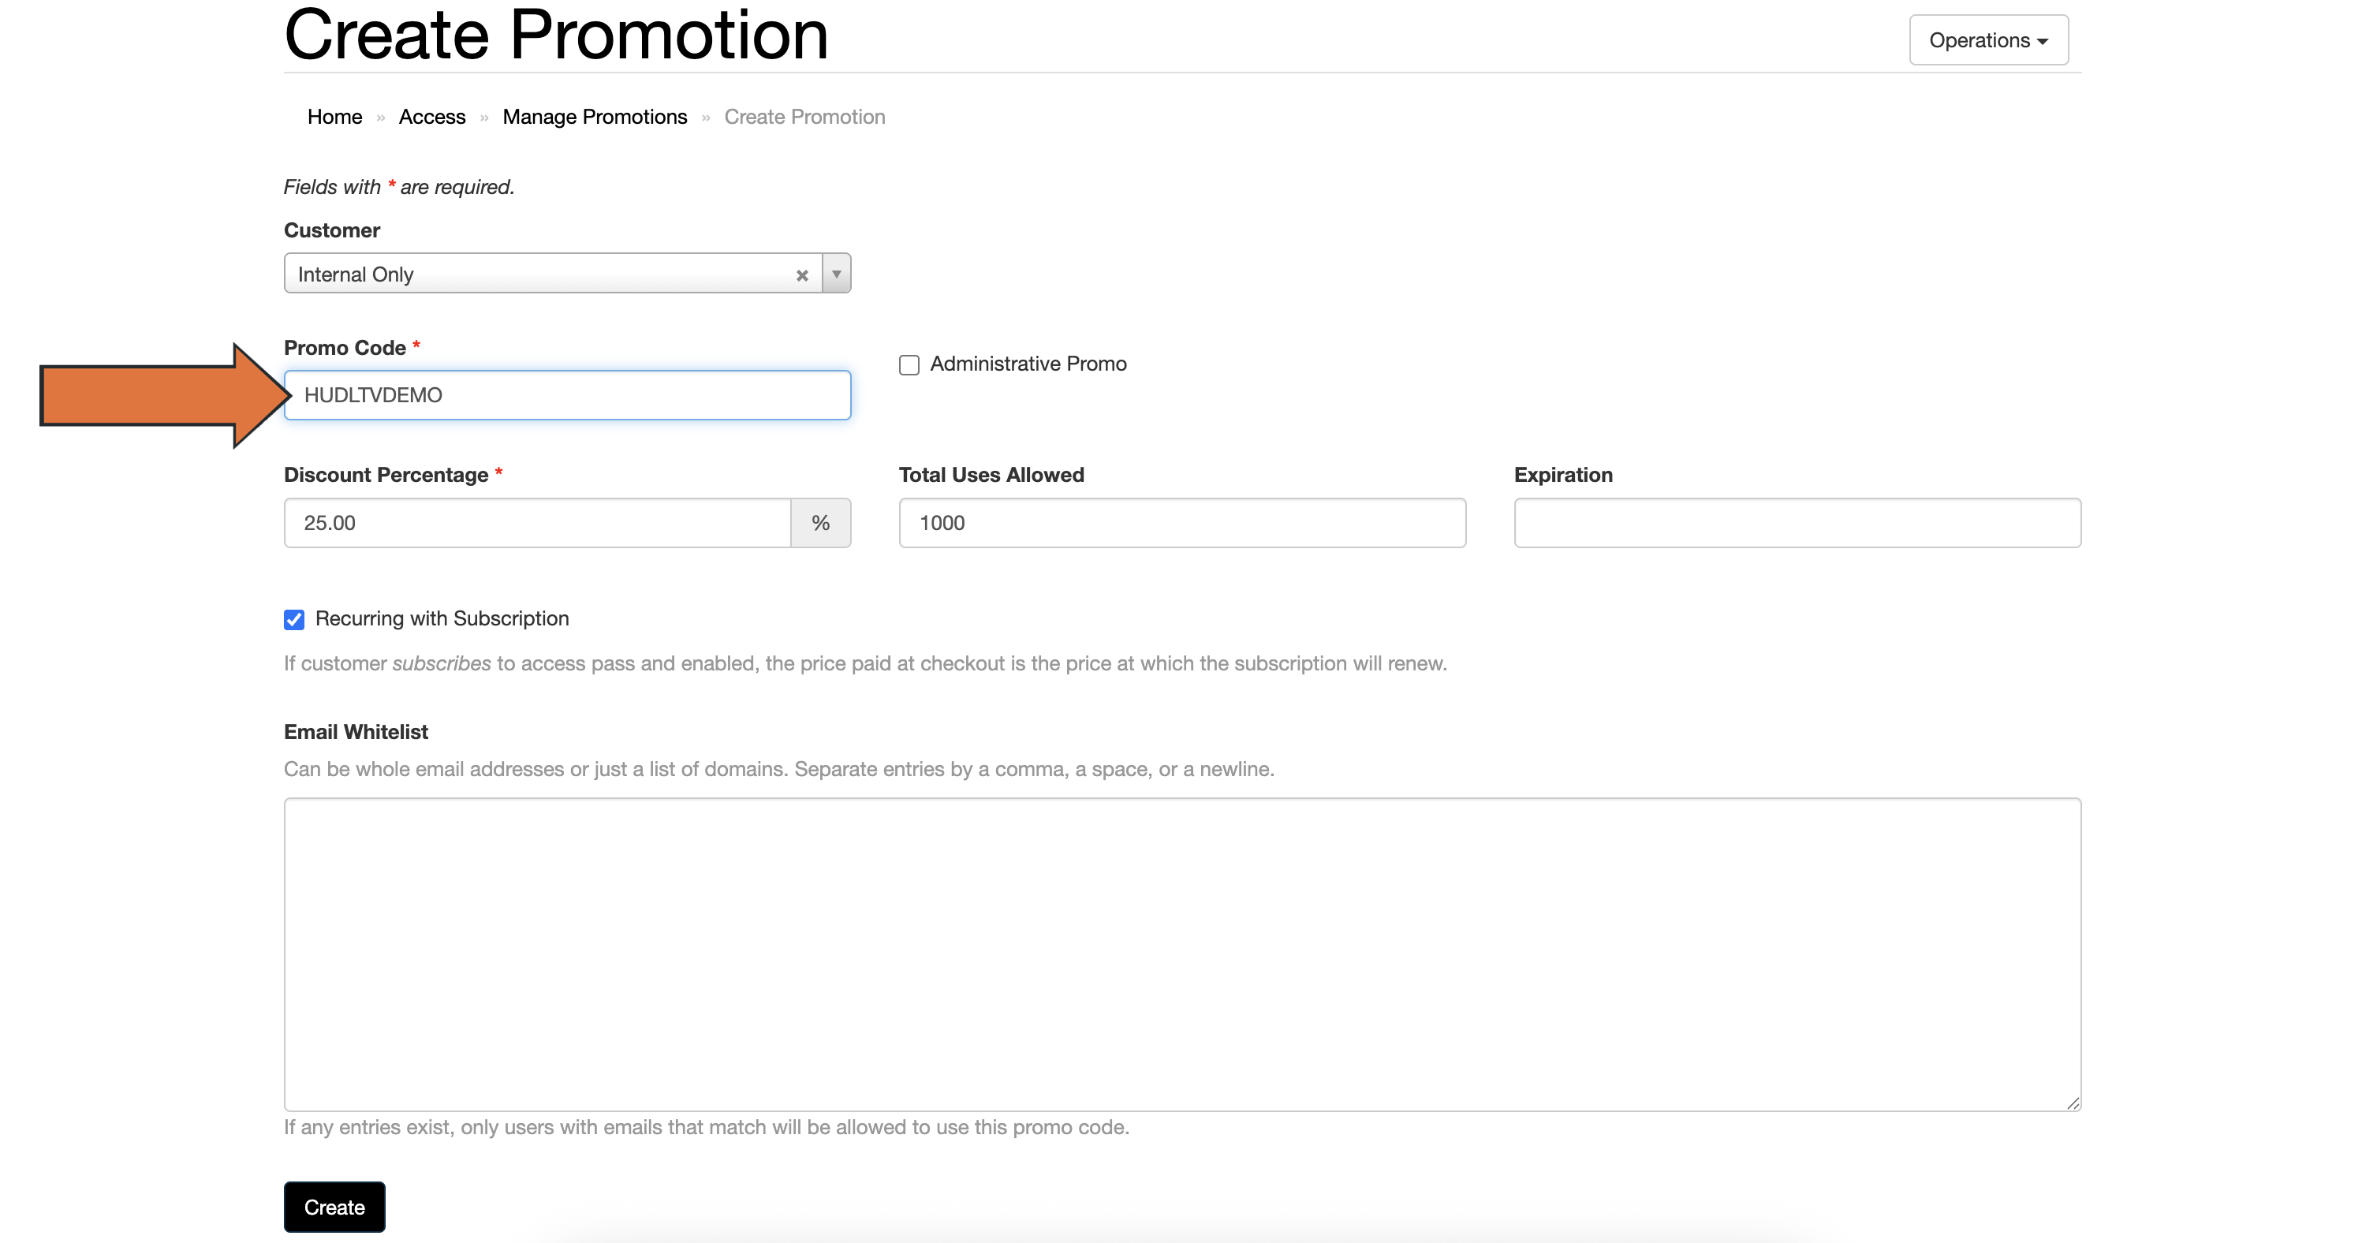Click the Discount Percentage field

point(537,523)
